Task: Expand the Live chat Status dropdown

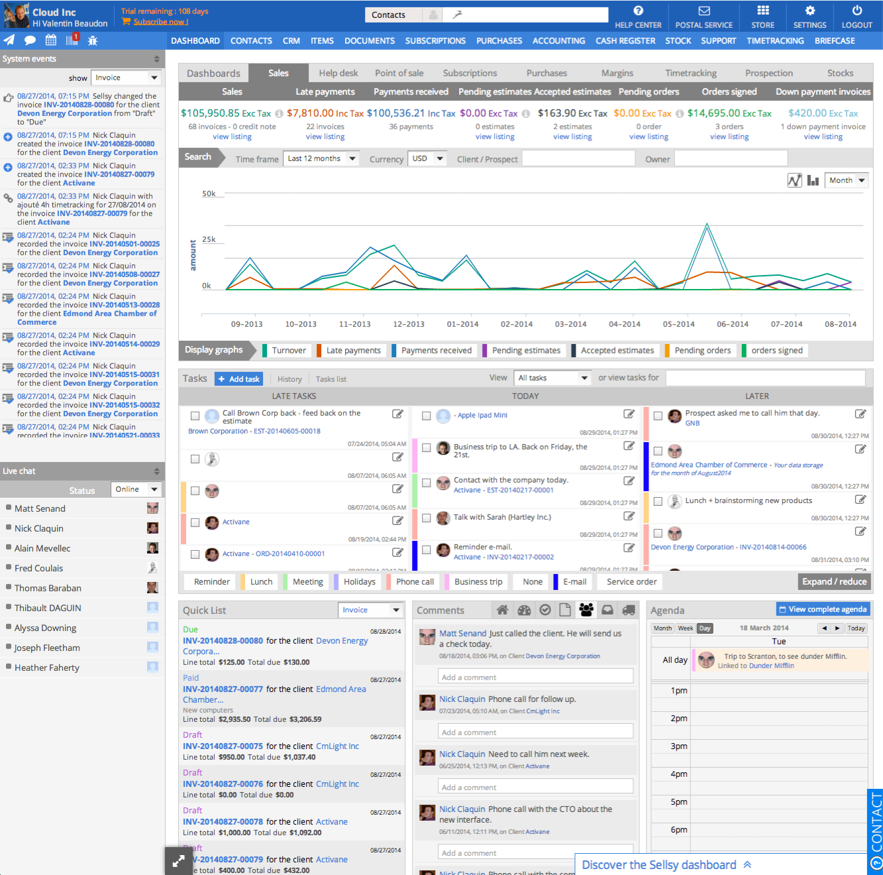Action: tap(136, 489)
